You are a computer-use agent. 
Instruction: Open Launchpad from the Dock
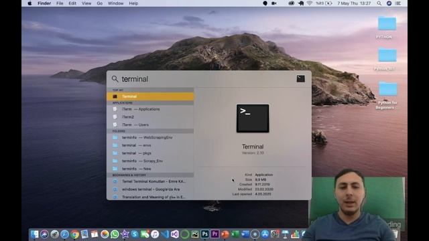pos(54,234)
